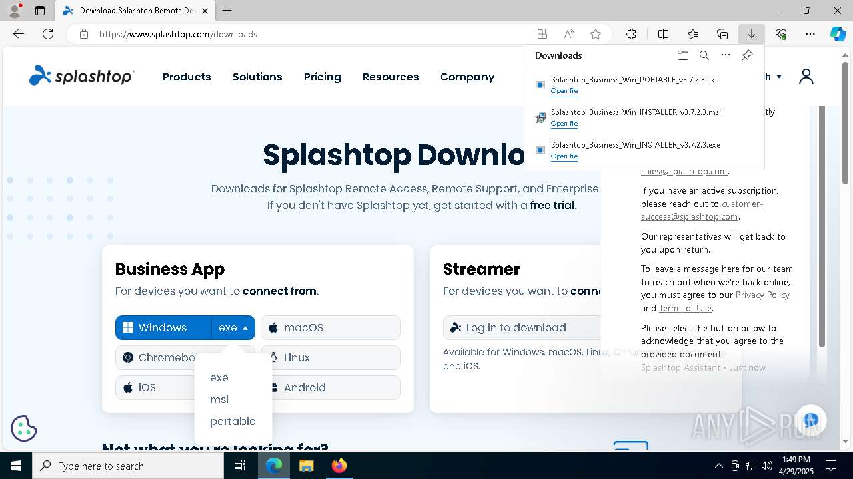
Task: Choose msi from the format list
Action: pyautogui.click(x=219, y=399)
